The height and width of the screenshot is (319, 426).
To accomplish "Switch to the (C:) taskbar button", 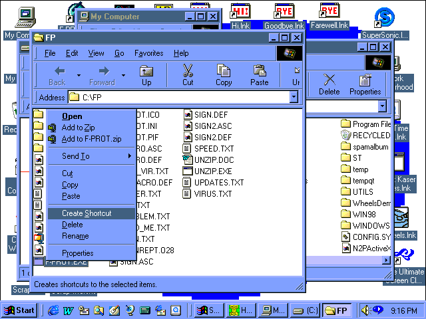I will click(x=306, y=310).
